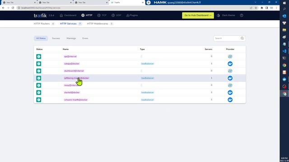Reload the page with refresh icon
This screenshot has width=289, height=162.
coord(13,8)
